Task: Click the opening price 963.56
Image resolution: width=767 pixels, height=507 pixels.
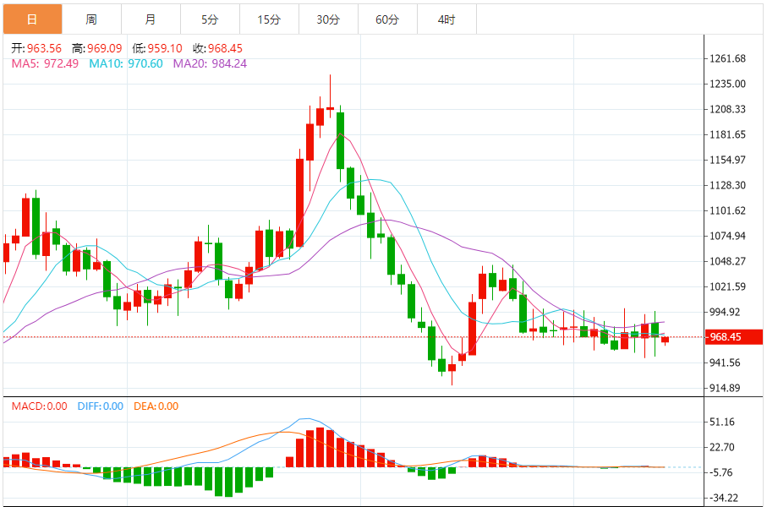Action: click(x=44, y=48)
